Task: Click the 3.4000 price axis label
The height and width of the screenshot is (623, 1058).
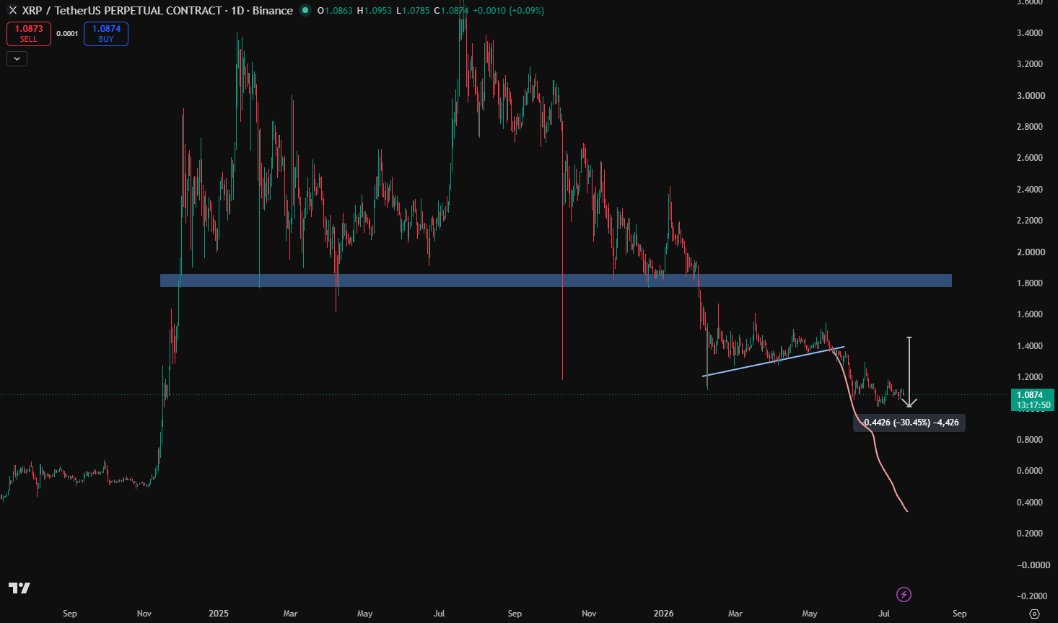Action: click(x=1029, y=33)
